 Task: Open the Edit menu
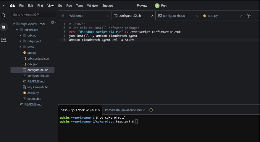30,6
